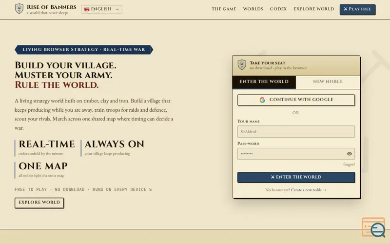Click the blue Enter the World submit button
Image resolution: width=390 pixels, height=244 pixels.
click(296, 177)
